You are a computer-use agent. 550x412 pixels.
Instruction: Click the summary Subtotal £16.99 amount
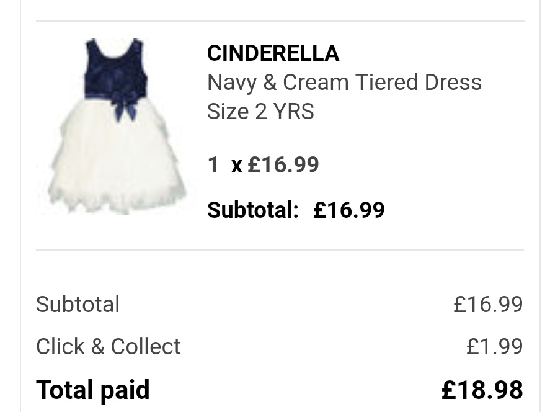[488, 305]
